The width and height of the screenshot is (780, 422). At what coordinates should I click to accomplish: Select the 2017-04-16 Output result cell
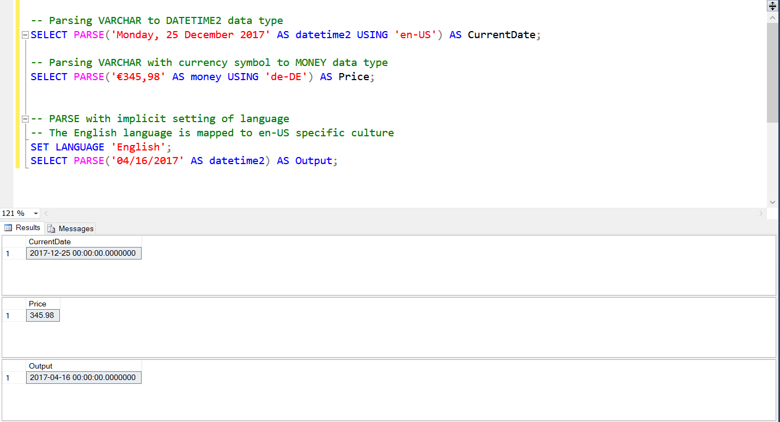[x=83, y=377]
